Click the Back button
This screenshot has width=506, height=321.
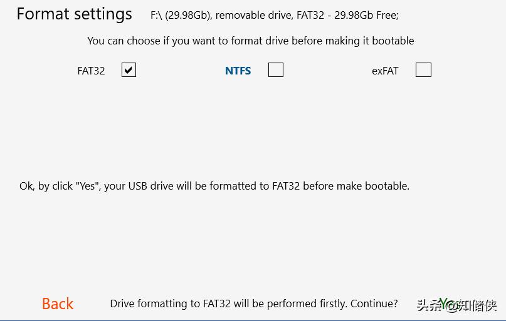(58, 304)
